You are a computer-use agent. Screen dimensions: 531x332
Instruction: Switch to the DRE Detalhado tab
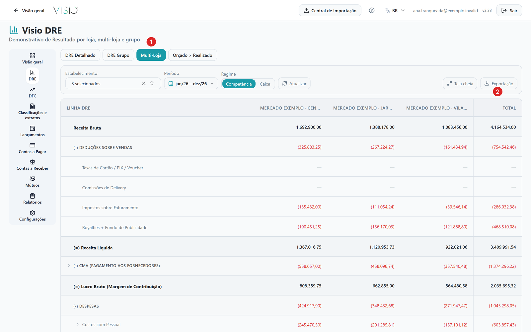[x=80, y=55]
